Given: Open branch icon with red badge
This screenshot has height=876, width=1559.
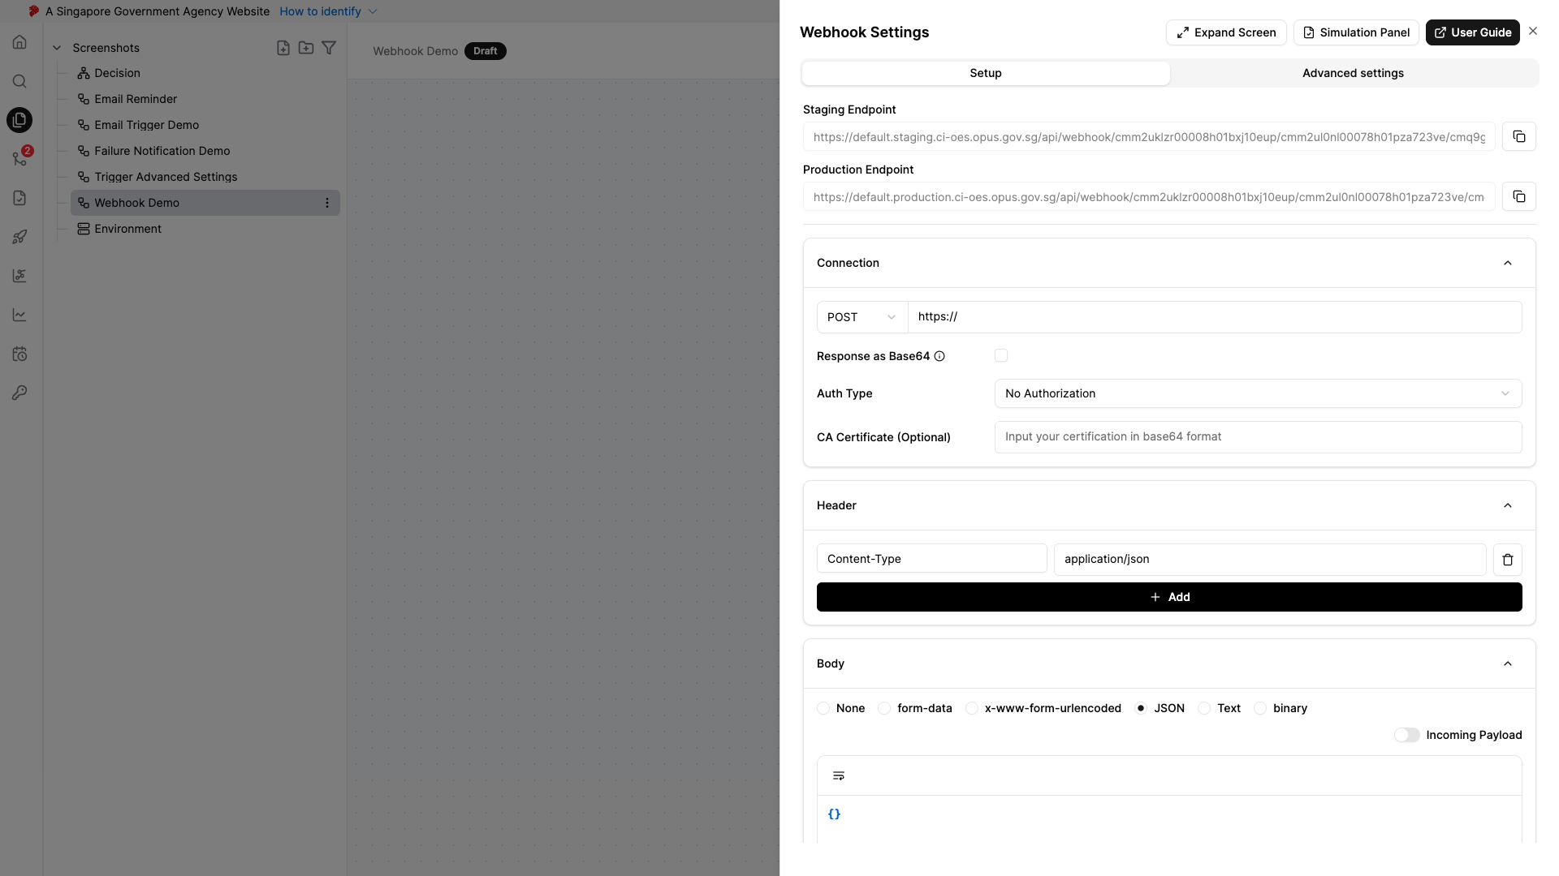Looking at the screenshot, I should click(19, 159).
